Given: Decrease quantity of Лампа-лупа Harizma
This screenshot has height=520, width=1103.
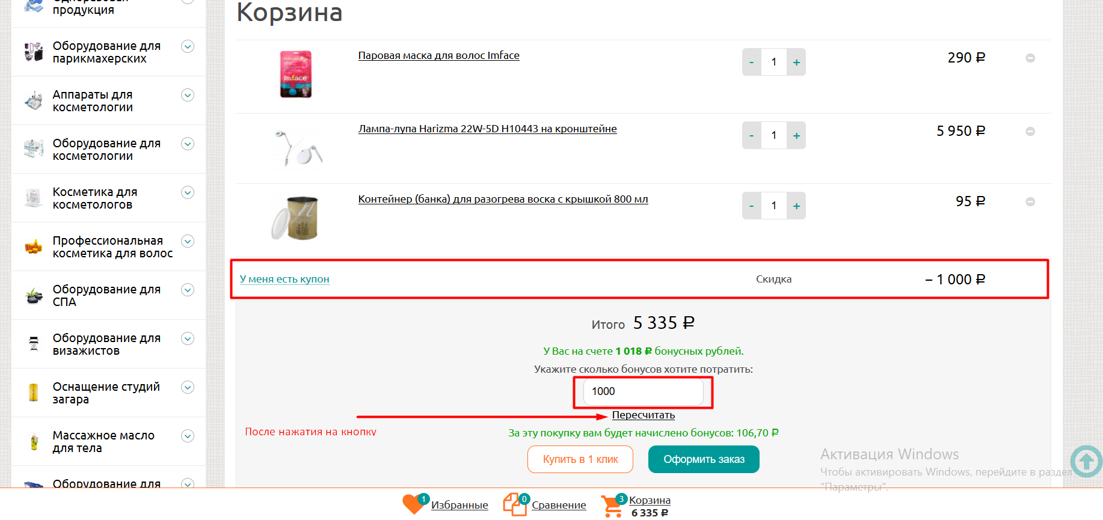Looking at the screenshot, I should pos(752,135).
